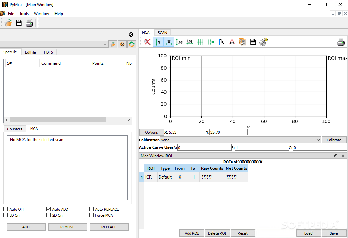Switch to the SCAN tab
This screenshot has width=348, height=238.
162,33
